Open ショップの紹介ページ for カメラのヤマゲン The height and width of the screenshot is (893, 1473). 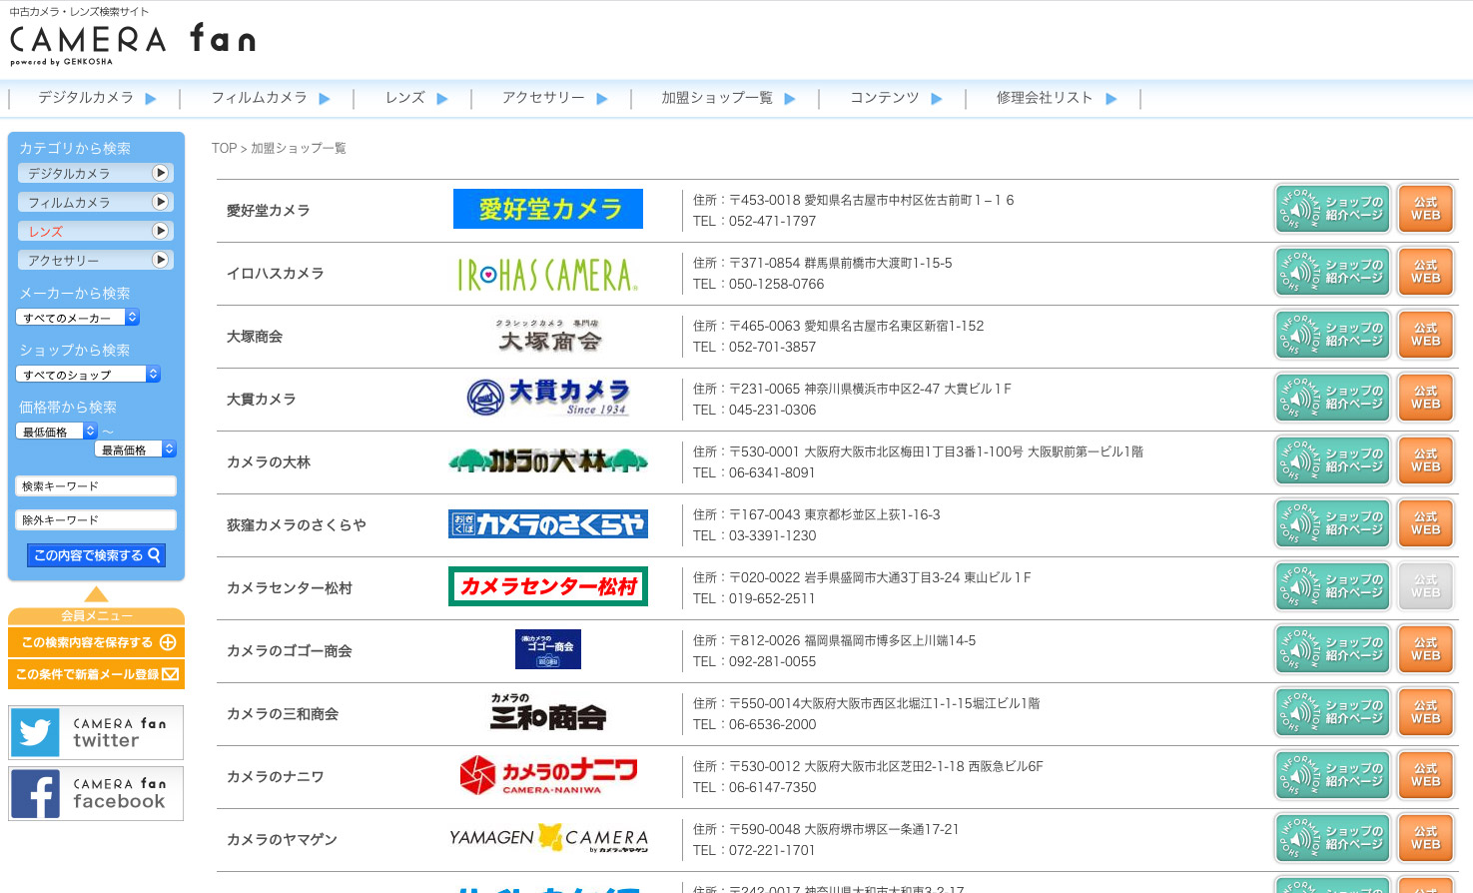click(1333, 838)
